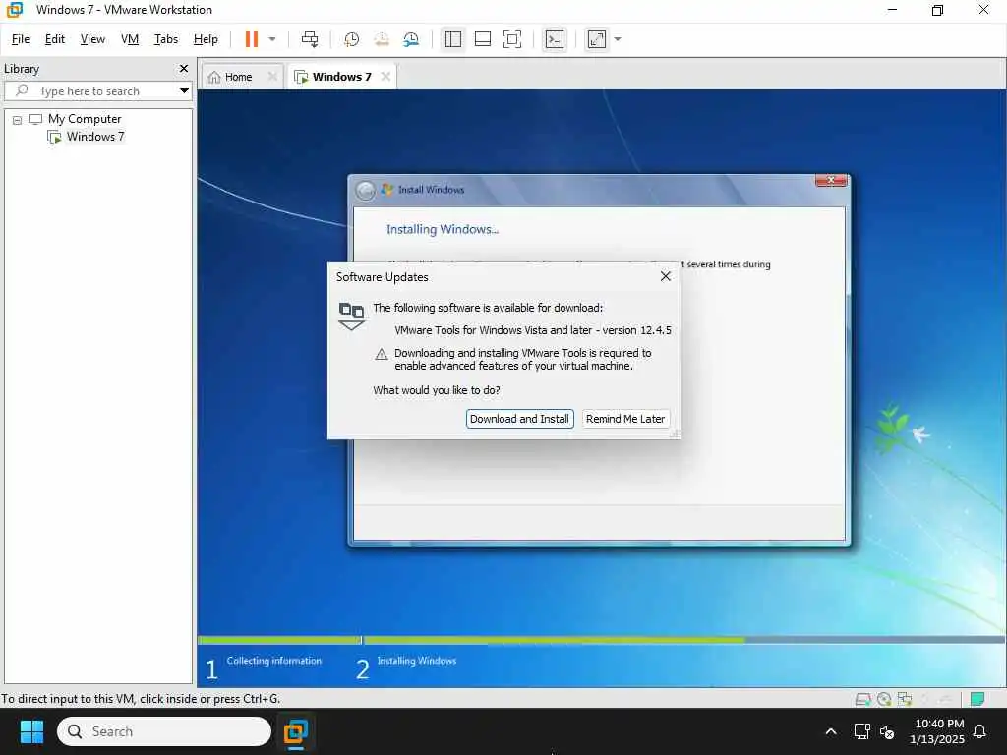Click the taskbar Search box

[164, 731]
